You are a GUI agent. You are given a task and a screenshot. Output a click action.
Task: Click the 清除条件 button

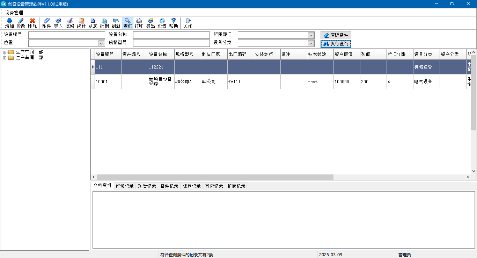pos(336,35)
